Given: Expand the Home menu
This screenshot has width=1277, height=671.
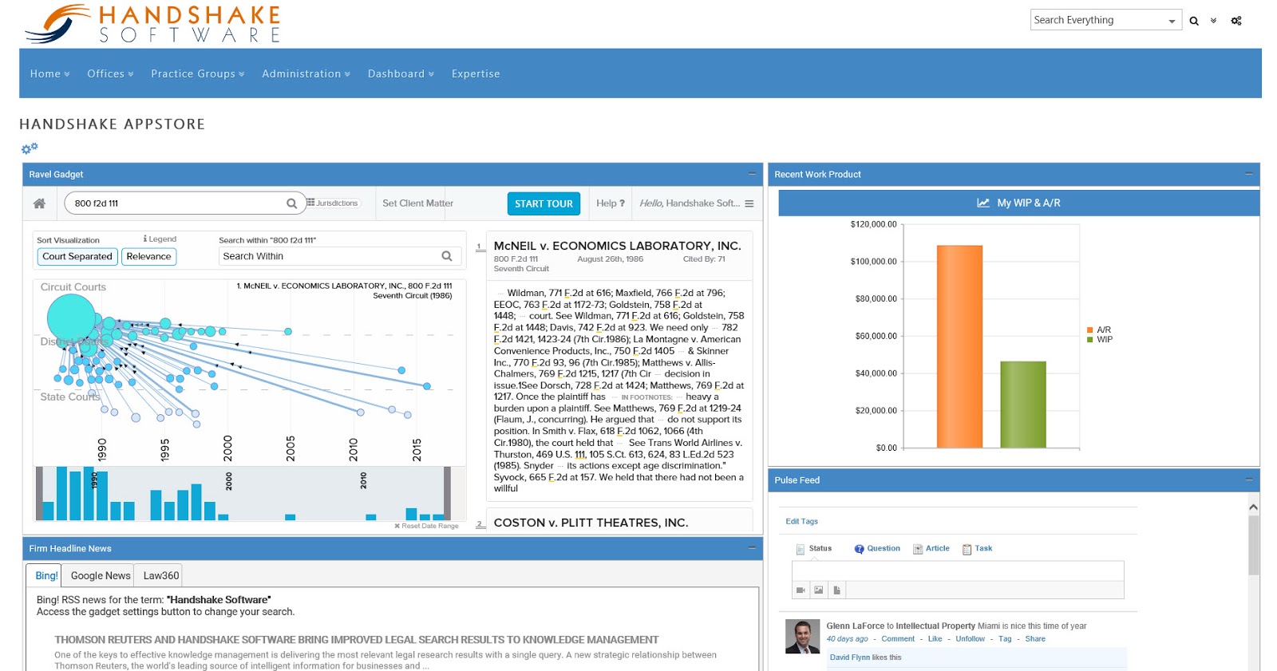Looking at the screenshot, I should point(49,73).
